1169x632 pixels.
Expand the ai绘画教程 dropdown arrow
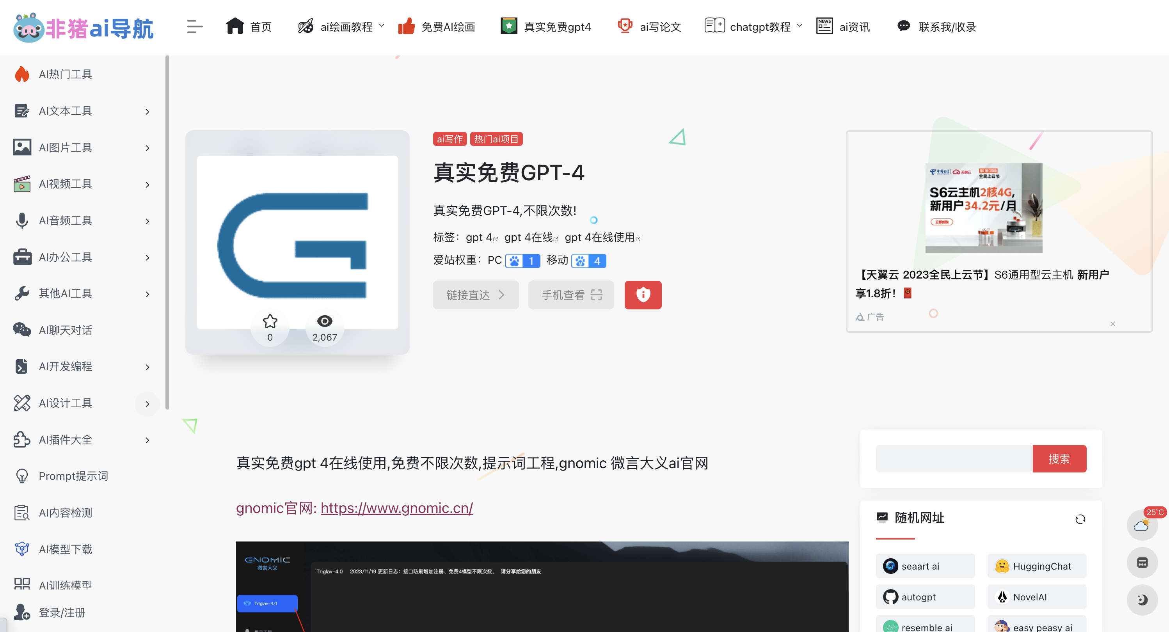point(382,25)
